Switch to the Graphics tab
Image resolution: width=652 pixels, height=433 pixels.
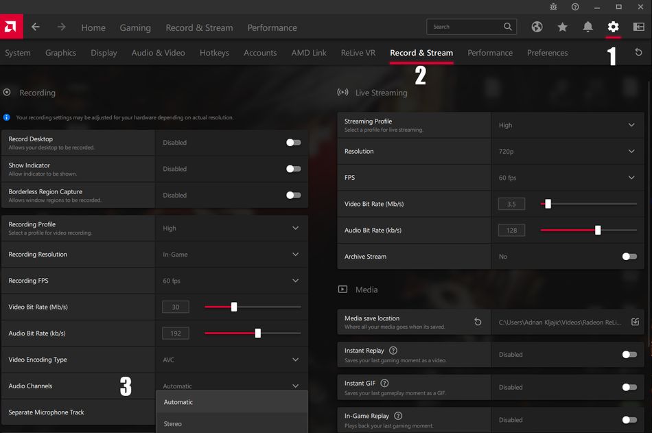pyautogui.click(x=60, y=53)
